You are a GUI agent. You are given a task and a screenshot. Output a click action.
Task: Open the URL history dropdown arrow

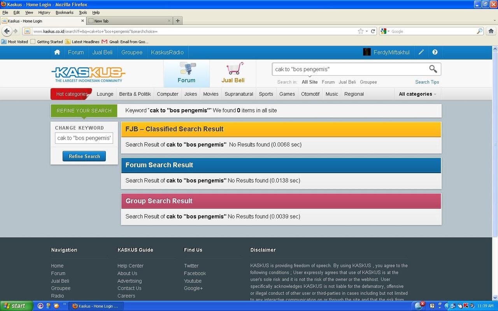click(x=366, y=31)
